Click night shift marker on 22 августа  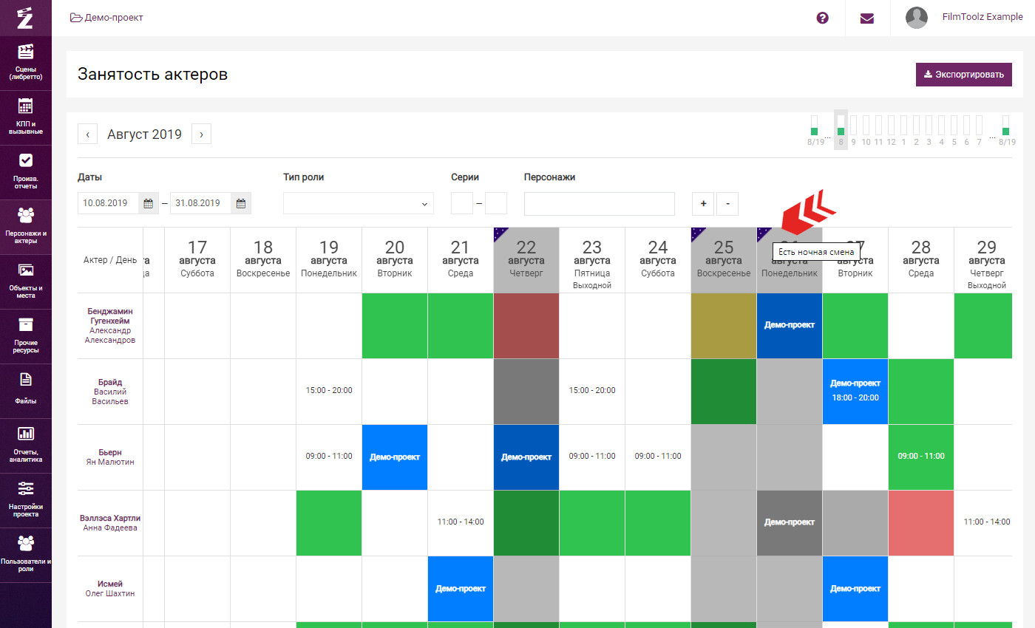500,233
